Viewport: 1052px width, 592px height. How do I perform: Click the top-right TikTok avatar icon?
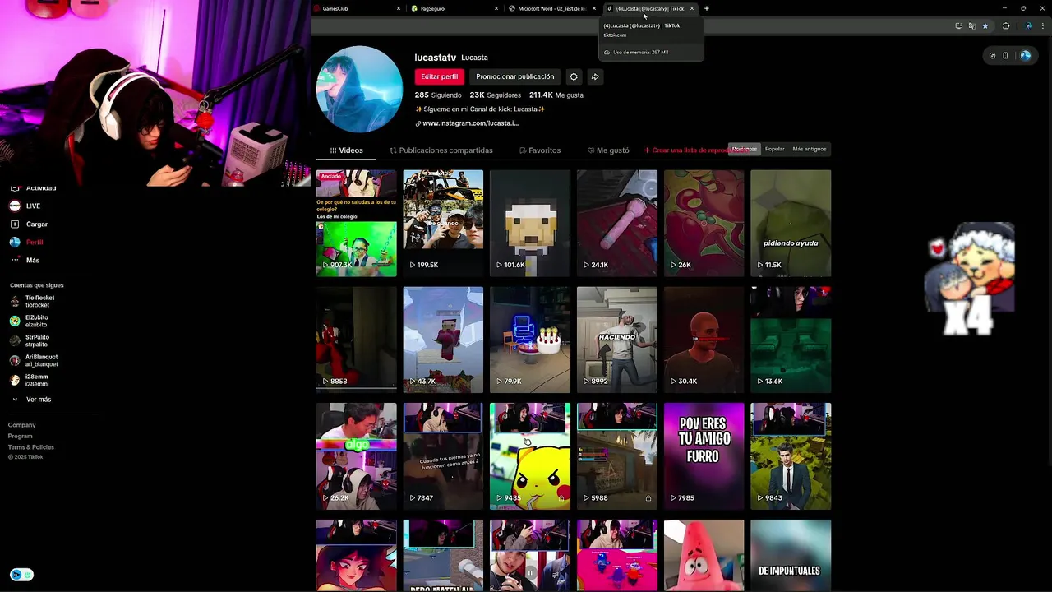(1025, 56)
